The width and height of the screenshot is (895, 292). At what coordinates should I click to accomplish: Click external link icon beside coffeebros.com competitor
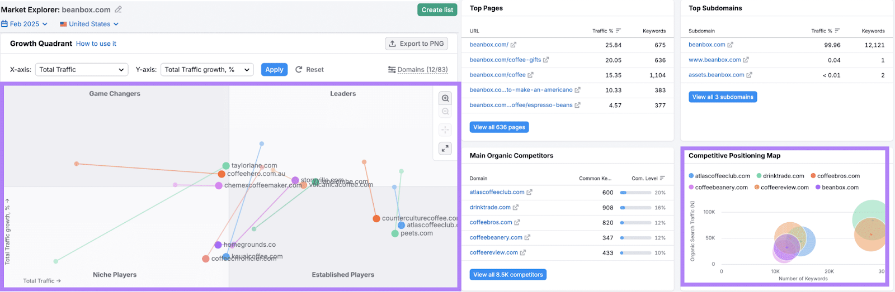[x=517, y=222]
